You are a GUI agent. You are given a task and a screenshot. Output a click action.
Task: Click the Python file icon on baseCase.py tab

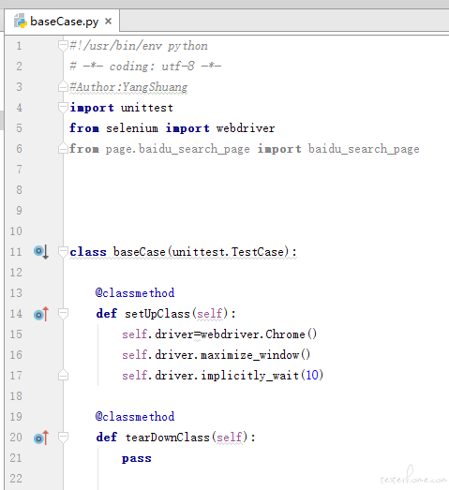(21, 21)
